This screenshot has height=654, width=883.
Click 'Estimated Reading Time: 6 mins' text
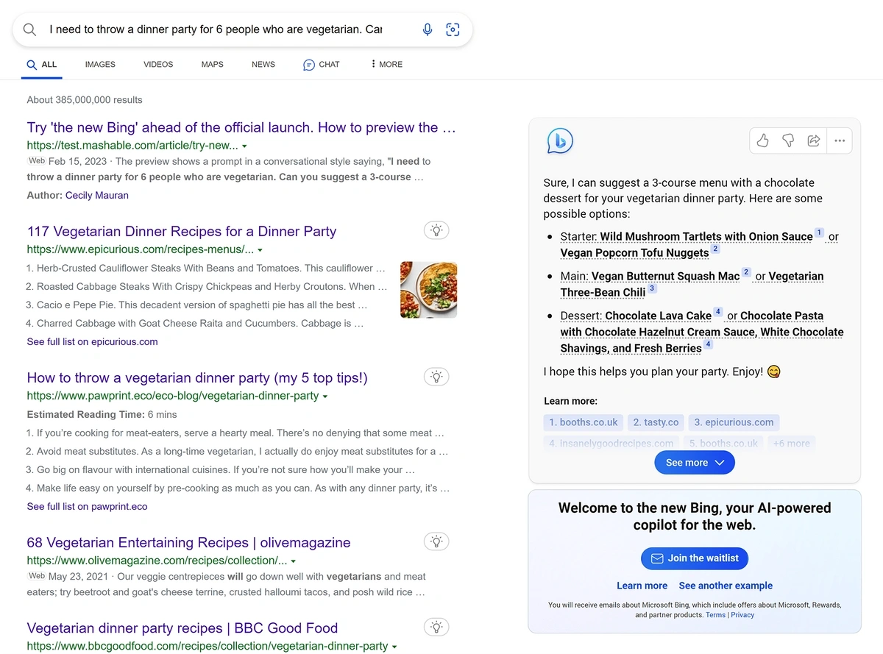tap(102, 414)
